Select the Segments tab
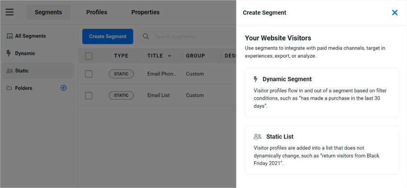Viewport: 407px width, 188px height. pos(48,12)
